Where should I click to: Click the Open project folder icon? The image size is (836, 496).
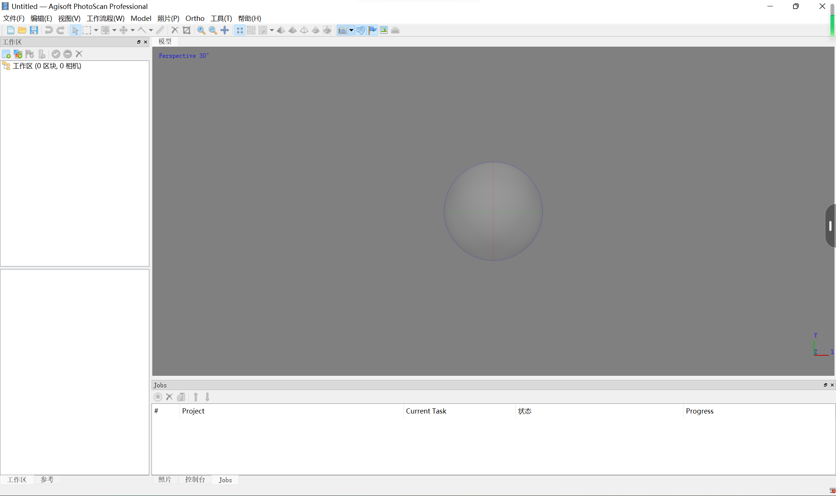pyautogui.click(x=22, y=30)
